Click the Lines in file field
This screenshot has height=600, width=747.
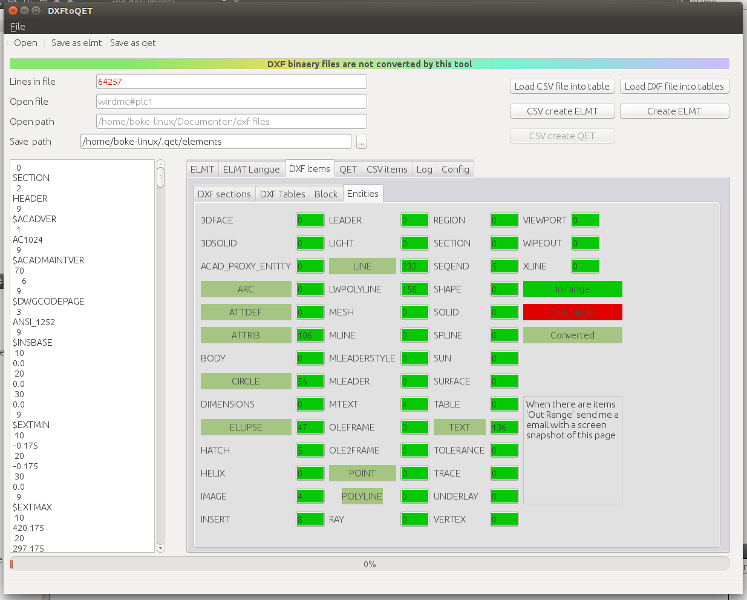[x=232, y=82]
